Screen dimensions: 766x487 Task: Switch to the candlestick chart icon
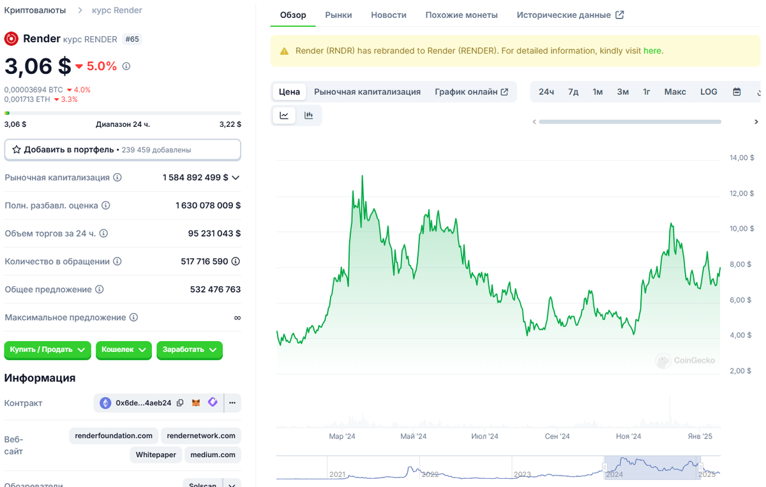pos(311,115)
